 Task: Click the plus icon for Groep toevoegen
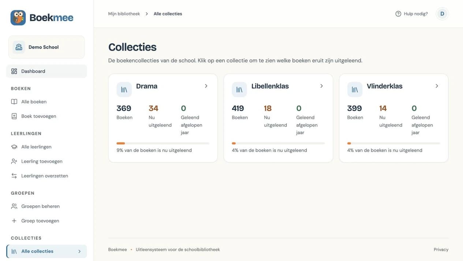tap(14, 221)
